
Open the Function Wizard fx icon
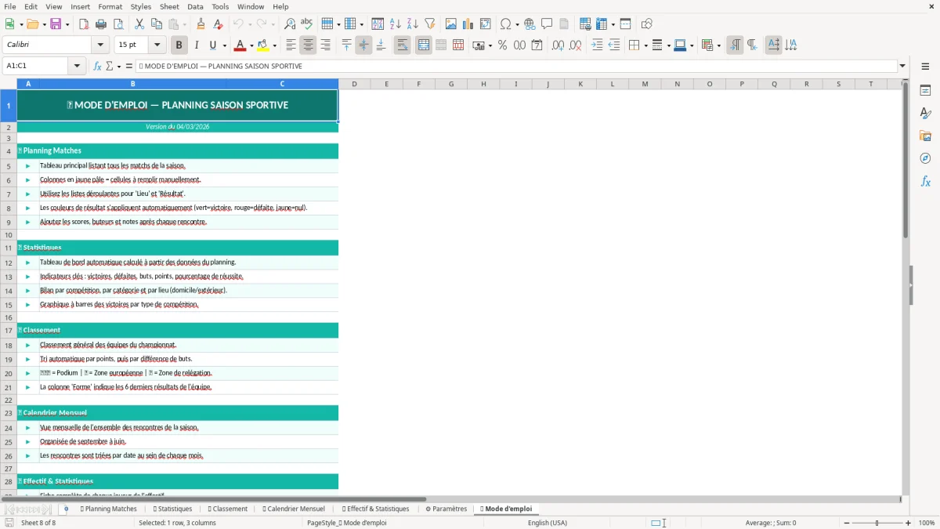98,66
